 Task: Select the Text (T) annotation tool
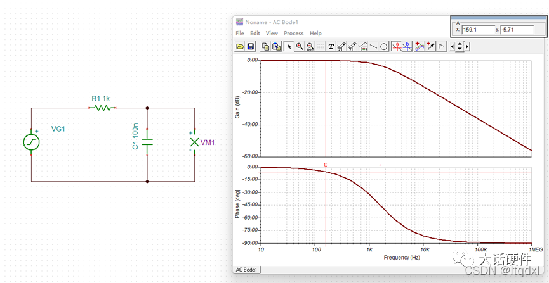(x=331, y=46)
